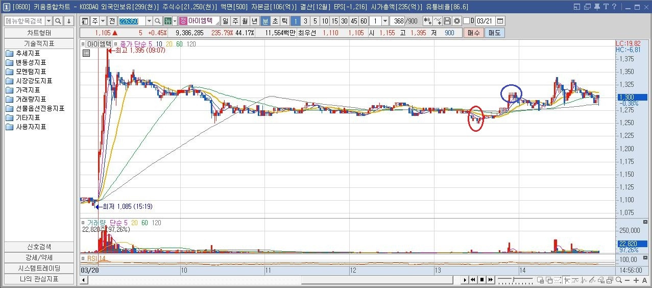Select the 분 (minute) period toggle
Viewport: 652px width, 288px height.
pos(265,21)
